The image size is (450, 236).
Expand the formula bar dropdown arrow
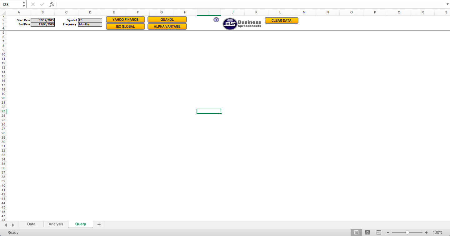pyautogui.click(x=447, y=4)
